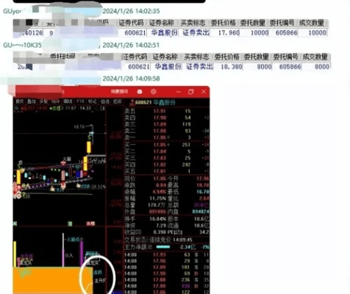Click the 今开 17.96 value
Screen dimensions: 350x294
coord(202,179)
